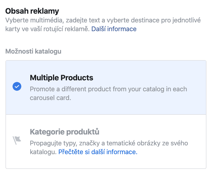Open the Další informace link
Screen dimensions: 213x176
[114, 29]
